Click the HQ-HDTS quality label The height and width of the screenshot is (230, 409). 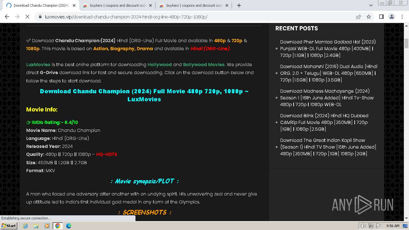(107, 154)
